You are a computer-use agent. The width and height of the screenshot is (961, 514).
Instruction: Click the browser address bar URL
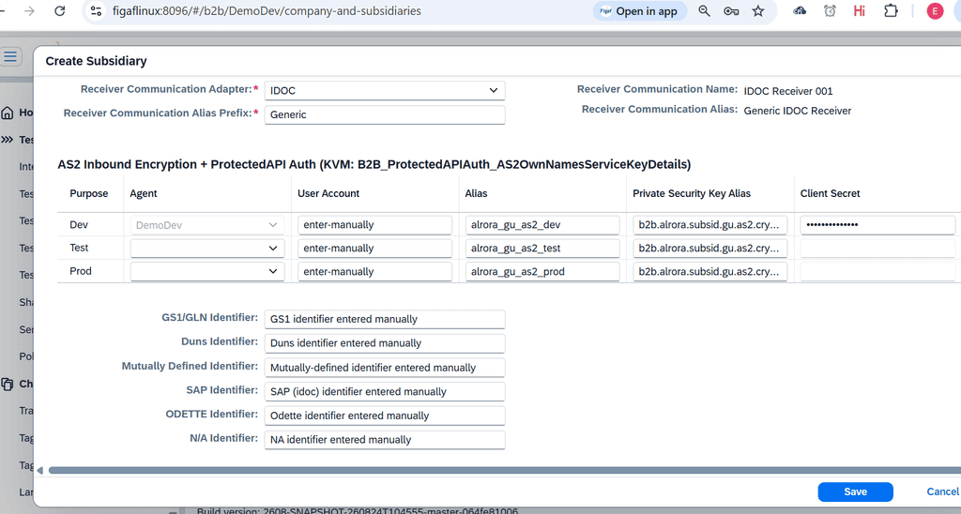pos(267,11)
